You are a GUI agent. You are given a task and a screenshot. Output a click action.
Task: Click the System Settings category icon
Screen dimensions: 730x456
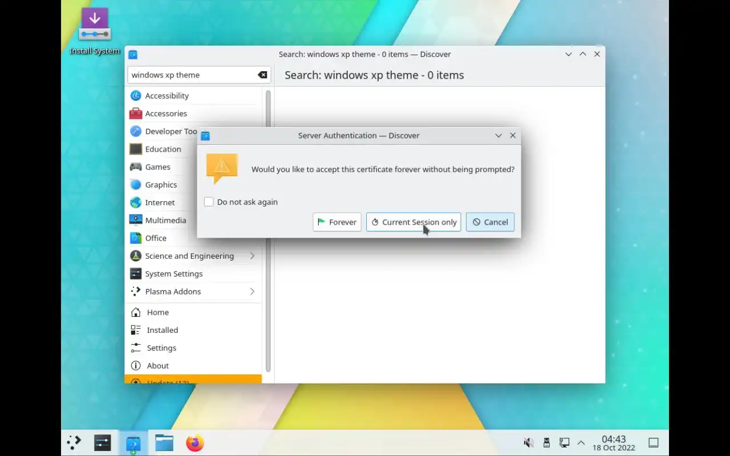point(136,274)
